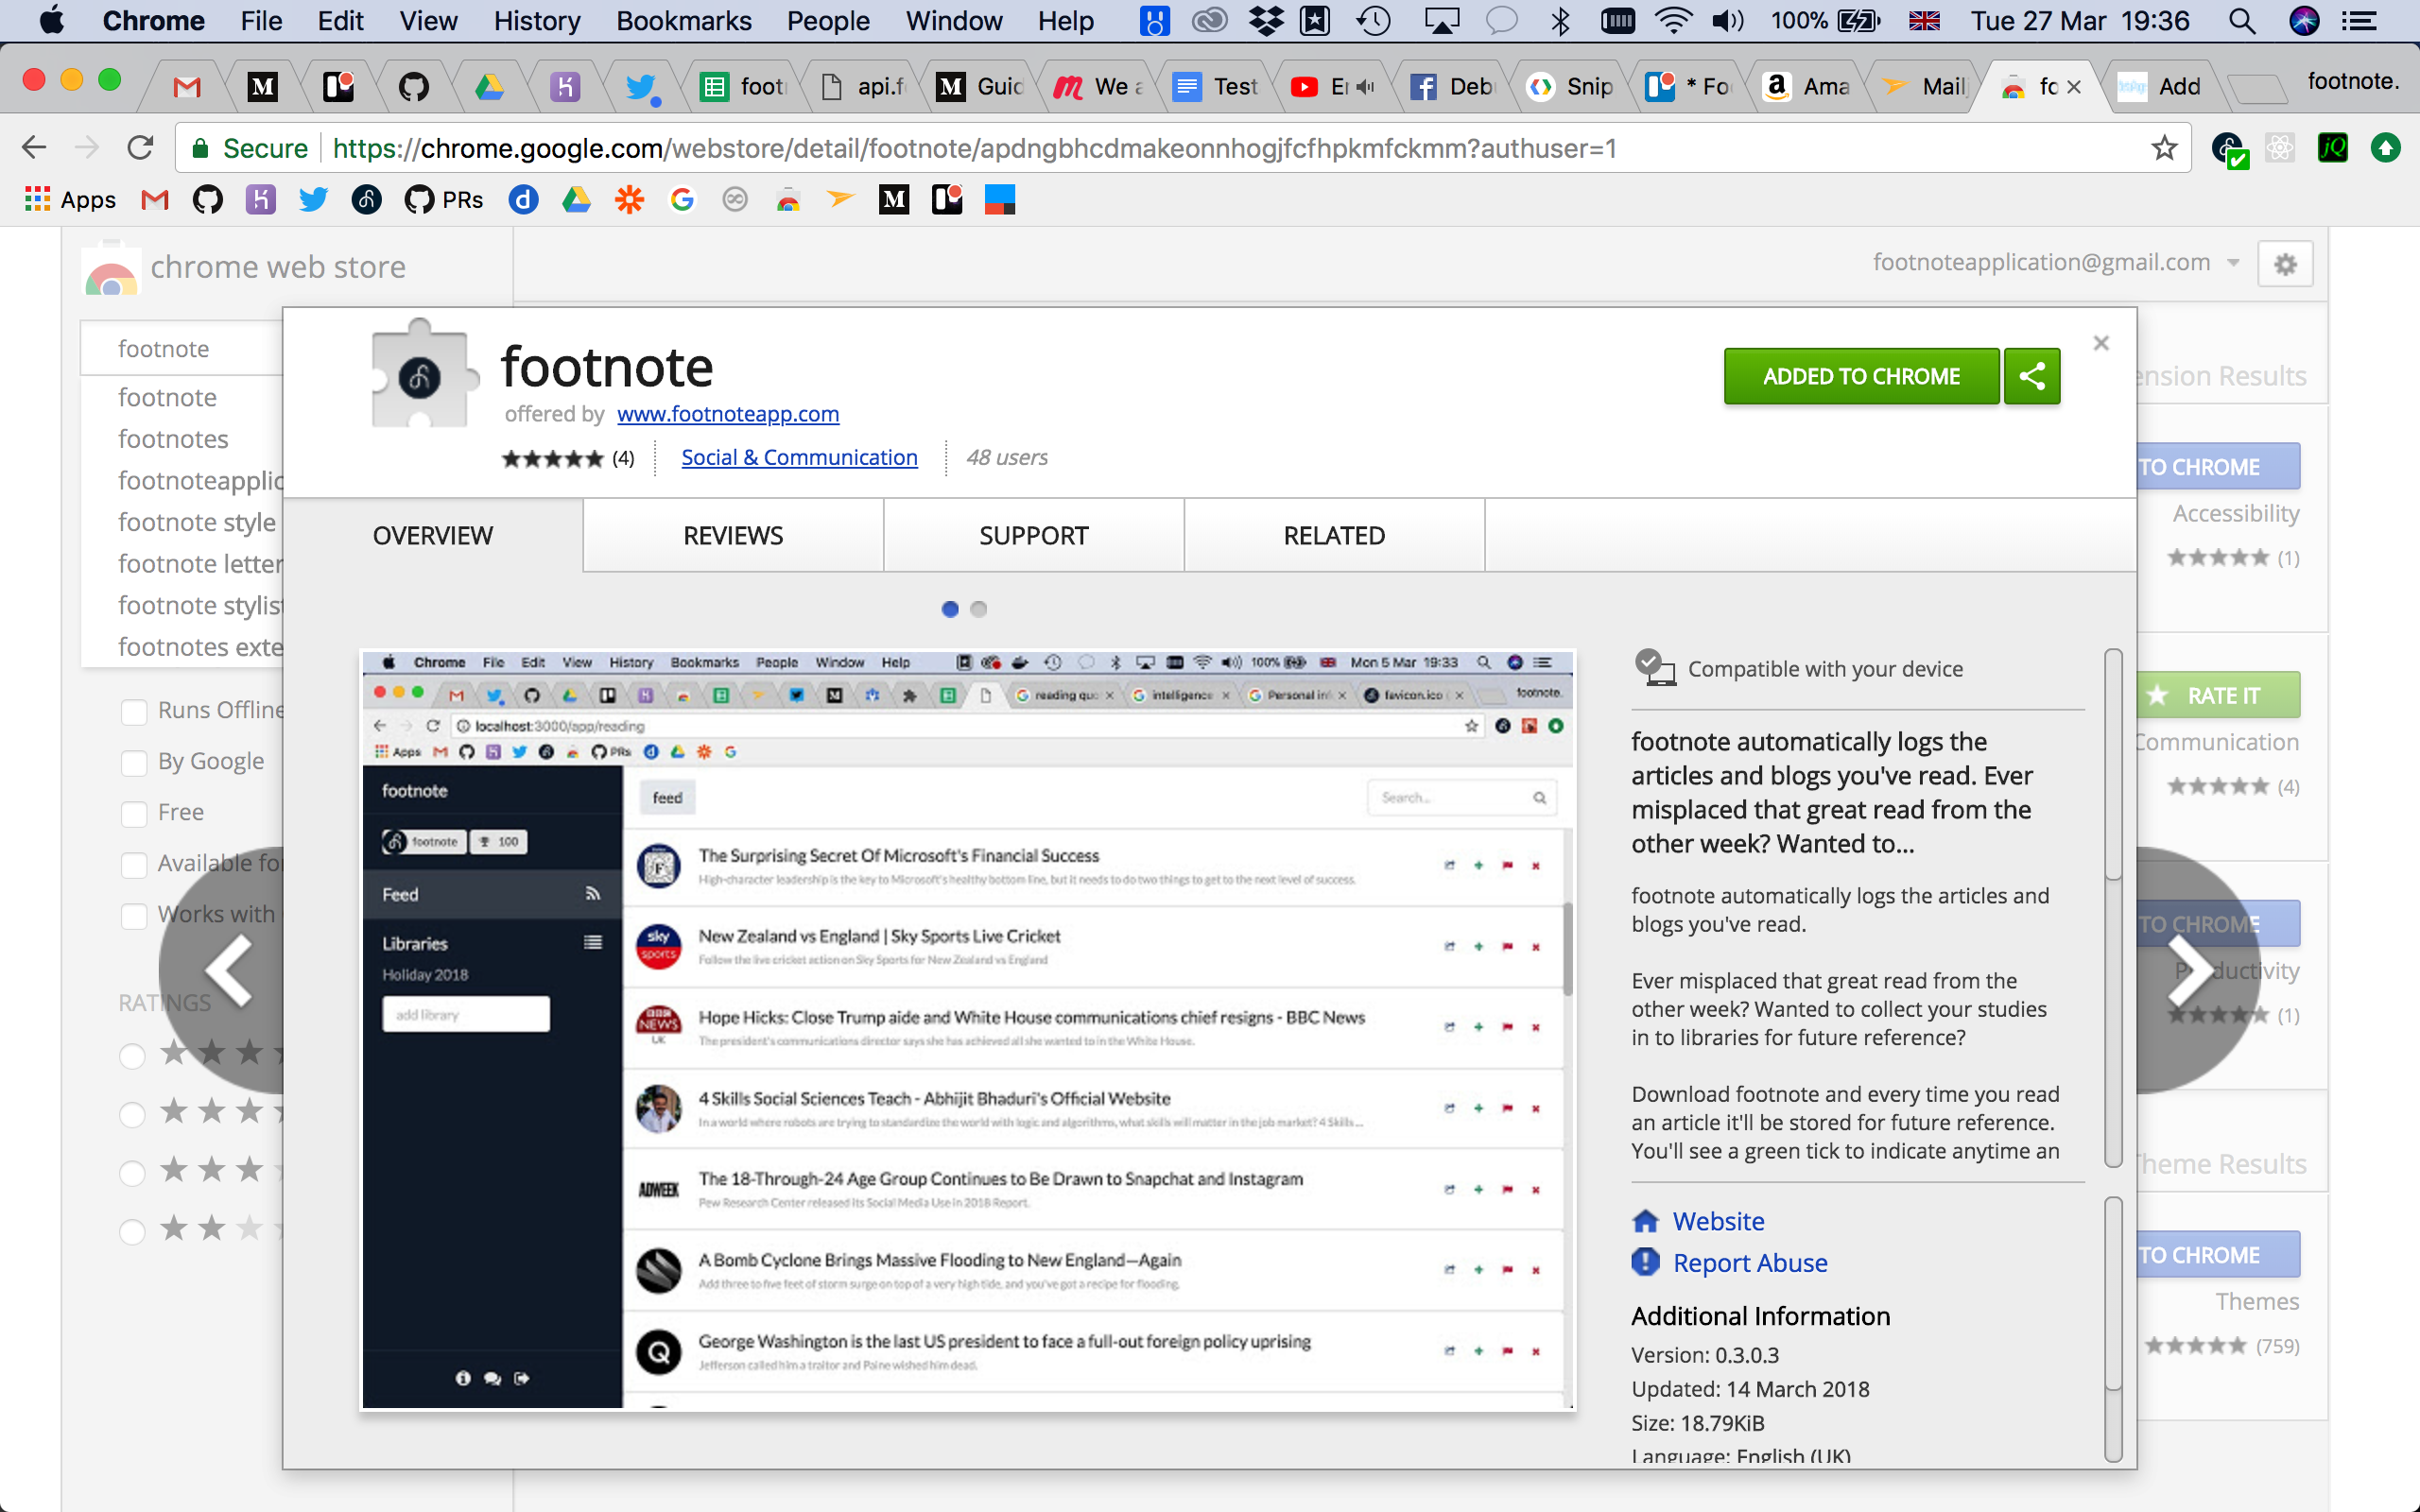Open the Apple menu
The height and width of the screenshot is (1512, 2420).
click(x=51, y=20)
